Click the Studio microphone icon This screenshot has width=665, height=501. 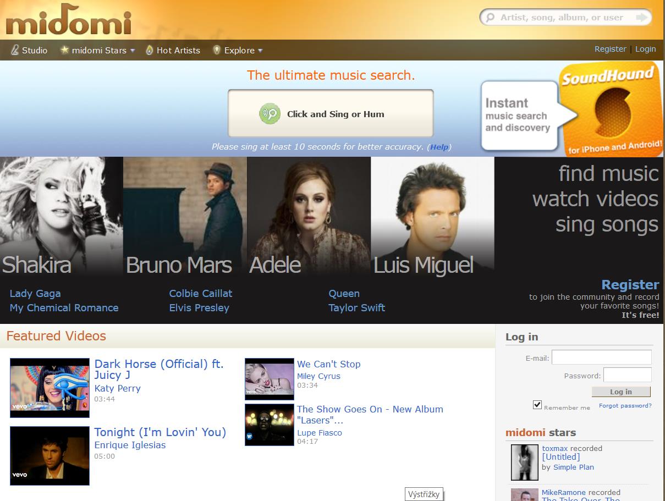15,50
